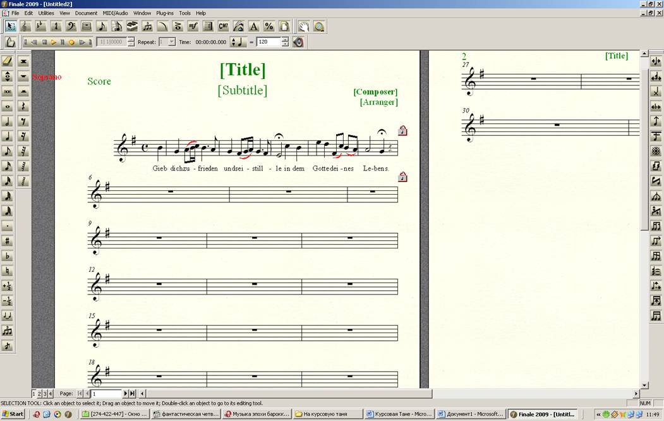664x421 pixels.
Task: Select the Resize percent tool
Action: point(269,26)
